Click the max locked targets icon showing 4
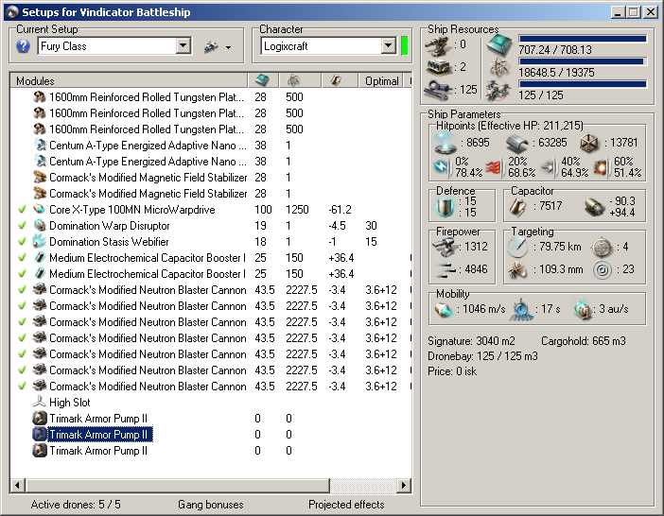The image size is (664, 516). point(603,248)
